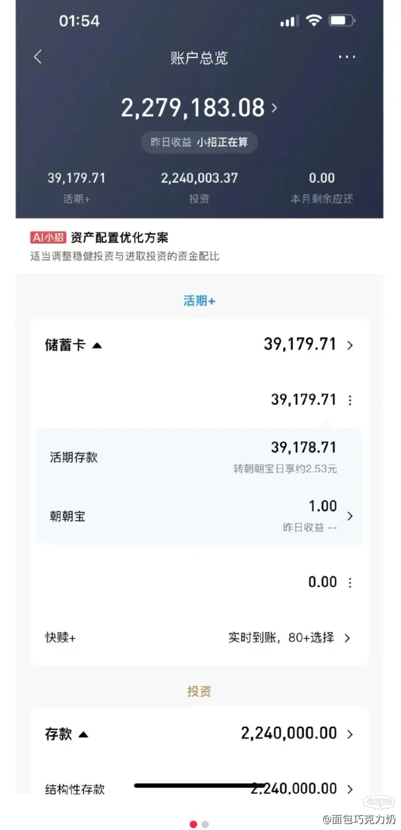Collapse the 存款 section
This screenshot has width=401, height=830.
tap(85, 734)
